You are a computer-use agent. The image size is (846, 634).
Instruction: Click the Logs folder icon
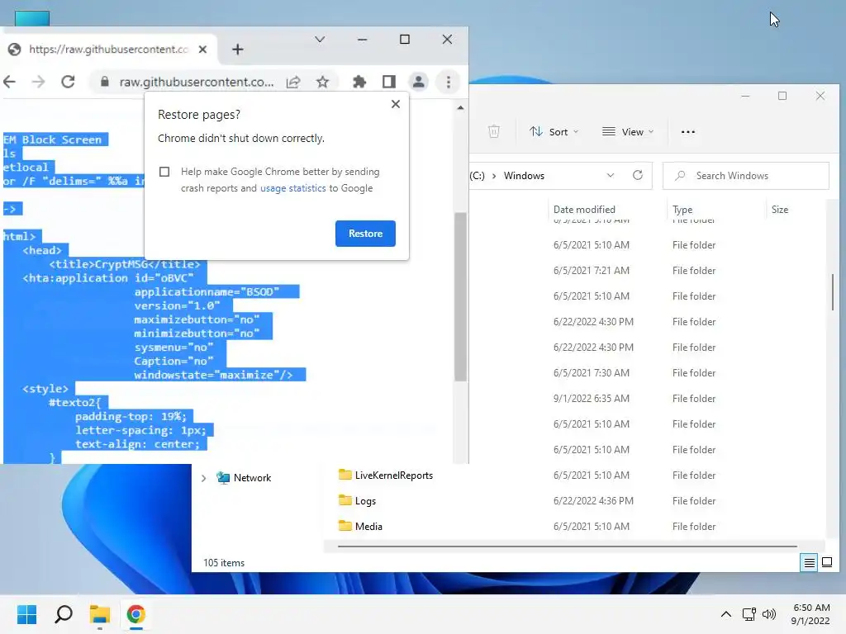point(345,500)
